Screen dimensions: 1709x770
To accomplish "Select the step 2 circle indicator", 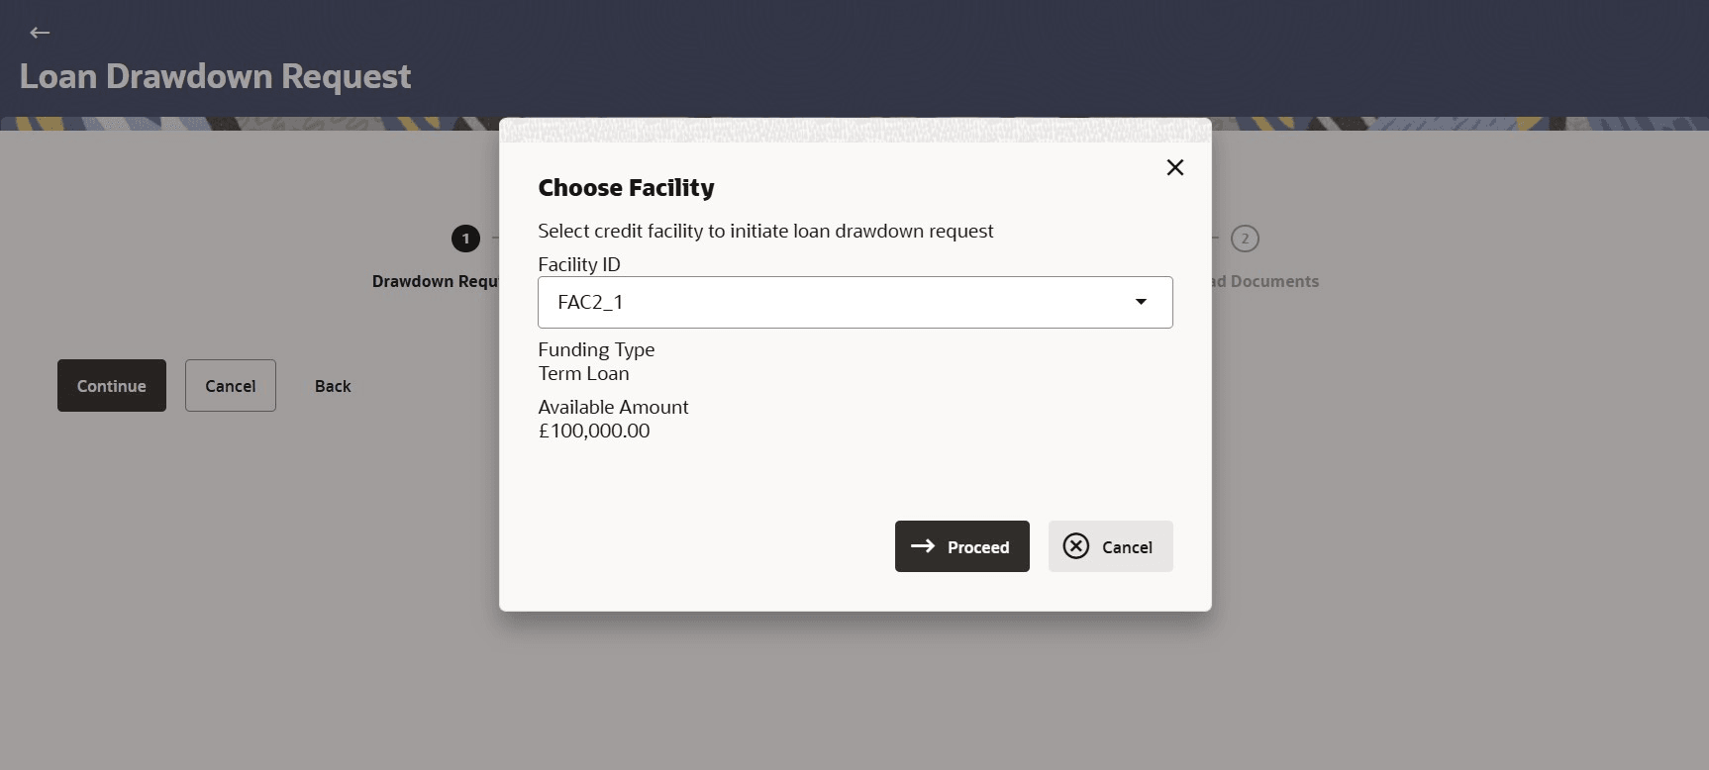I will [1245, 239].
